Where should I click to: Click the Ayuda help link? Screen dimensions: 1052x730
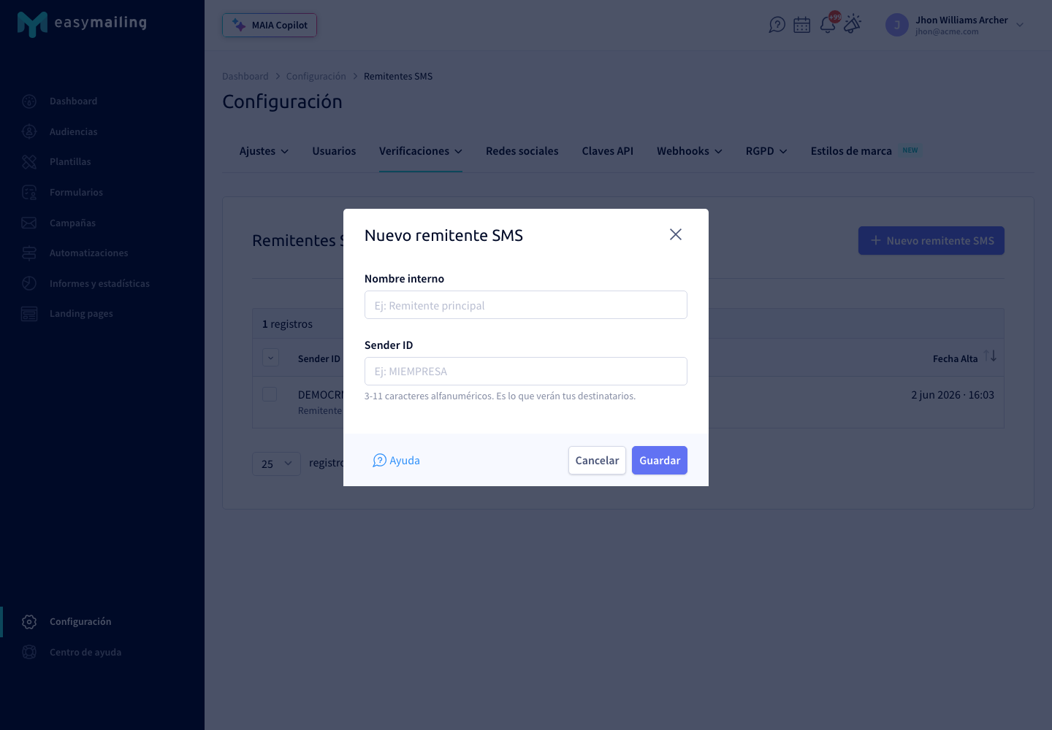[x=396, y=461]
